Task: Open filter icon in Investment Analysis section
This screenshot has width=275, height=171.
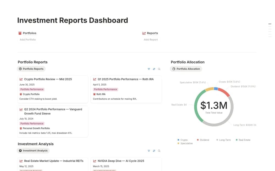Action: click(149, 151)
